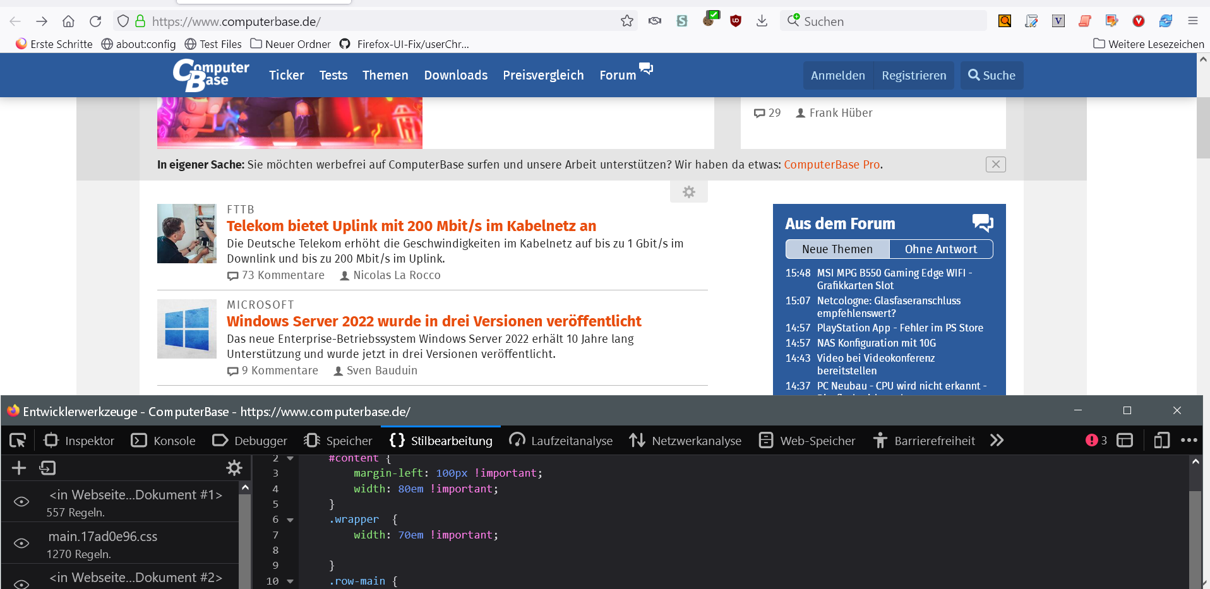Toggle visibility of main.17ad0e96.css stylesheet
The height and width of the screenshot is (589, 1210).
pos(21,544)
